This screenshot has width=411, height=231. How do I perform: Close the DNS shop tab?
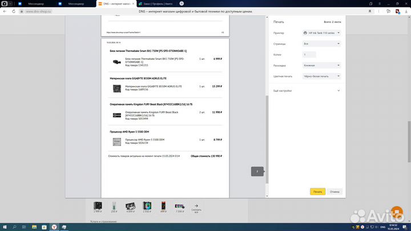point(133,3)
